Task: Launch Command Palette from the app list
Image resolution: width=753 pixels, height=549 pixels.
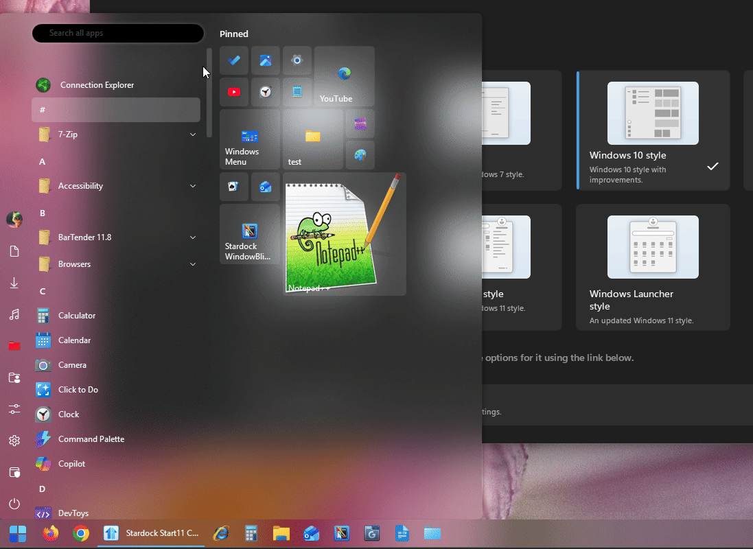Action: coord(91,439)
